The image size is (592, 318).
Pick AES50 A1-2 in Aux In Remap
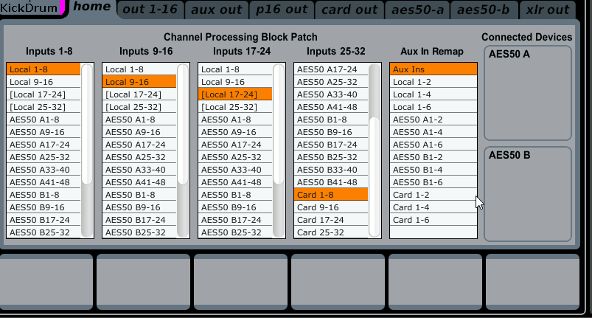coord(433,120)
